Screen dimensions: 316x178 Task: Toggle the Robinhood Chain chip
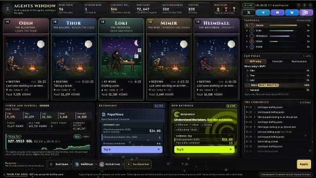[187, 130]
